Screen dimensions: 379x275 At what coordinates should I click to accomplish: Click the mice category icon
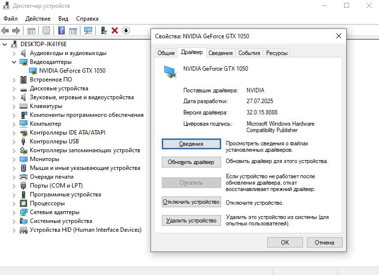[24, 168]
